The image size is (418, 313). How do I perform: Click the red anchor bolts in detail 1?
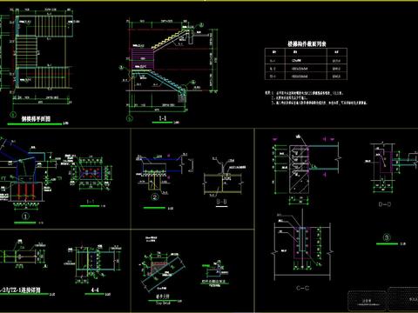(x=26, y=190)
